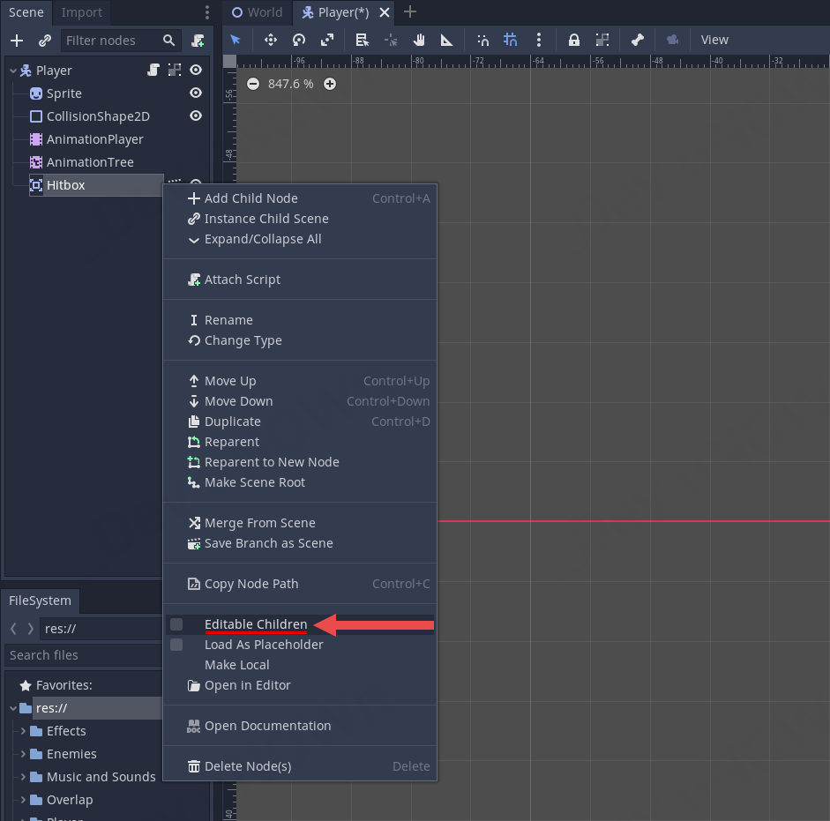Screen dimensions: 830x821
Task: Click the group children toolbar icon
Action: pos(602,40)
